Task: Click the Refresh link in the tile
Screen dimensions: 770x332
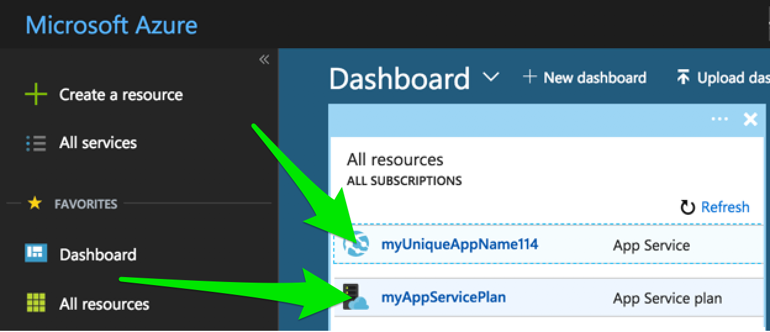Action: [726, 207]
